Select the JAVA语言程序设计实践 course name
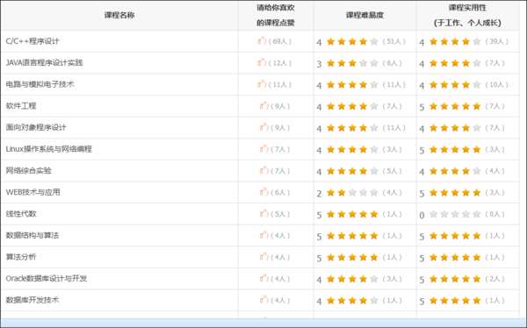 click(44, 63)
